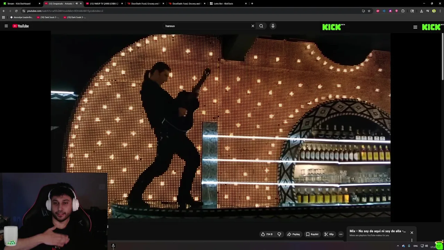Screen dimensions: 444x250
Task: View site information for youtube.com
Action: (24, 11)
